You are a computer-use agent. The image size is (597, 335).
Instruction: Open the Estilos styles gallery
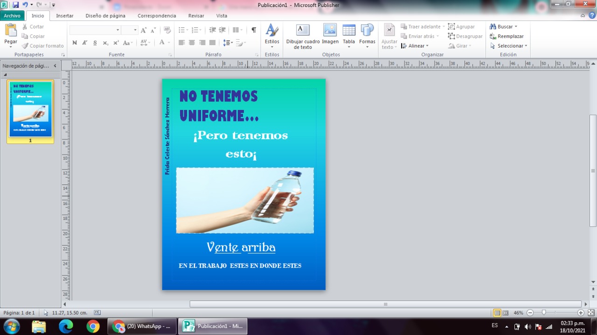[272, 36]
